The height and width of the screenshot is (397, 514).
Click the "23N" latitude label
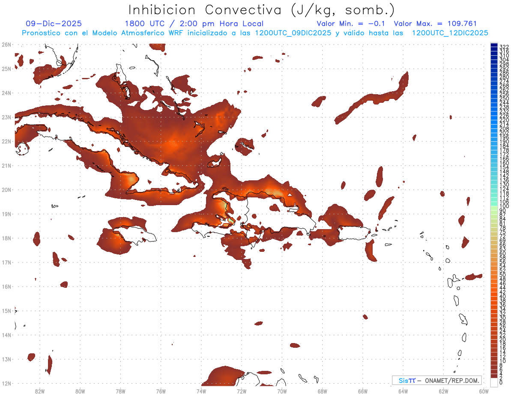pyautogui.click(x=6, y=117)
